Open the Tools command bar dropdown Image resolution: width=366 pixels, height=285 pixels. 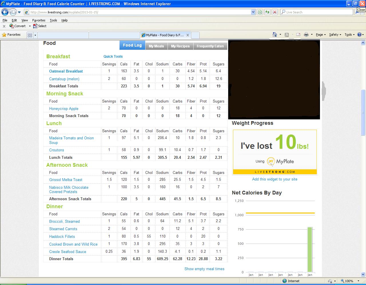349,35
